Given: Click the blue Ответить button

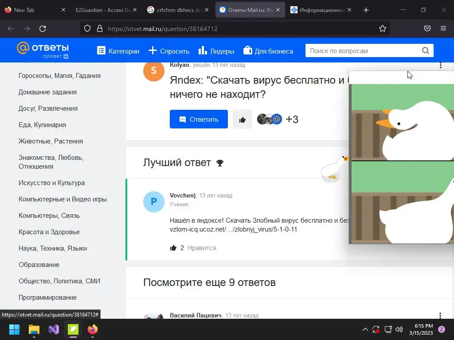Looking at the screenshot, I should point(199,119).
